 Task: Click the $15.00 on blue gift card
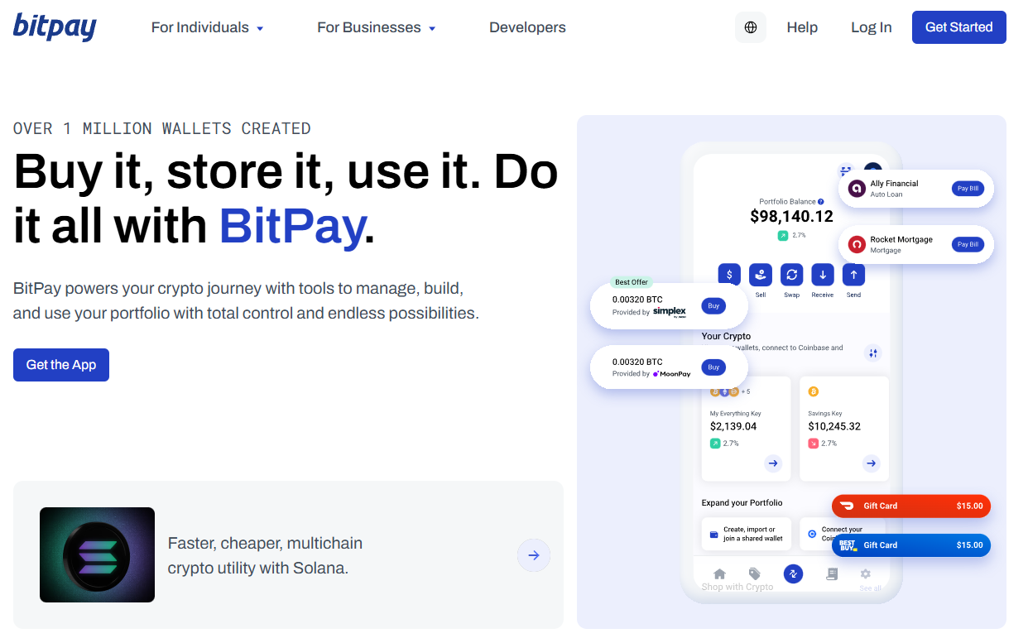(x=969, y=545)
